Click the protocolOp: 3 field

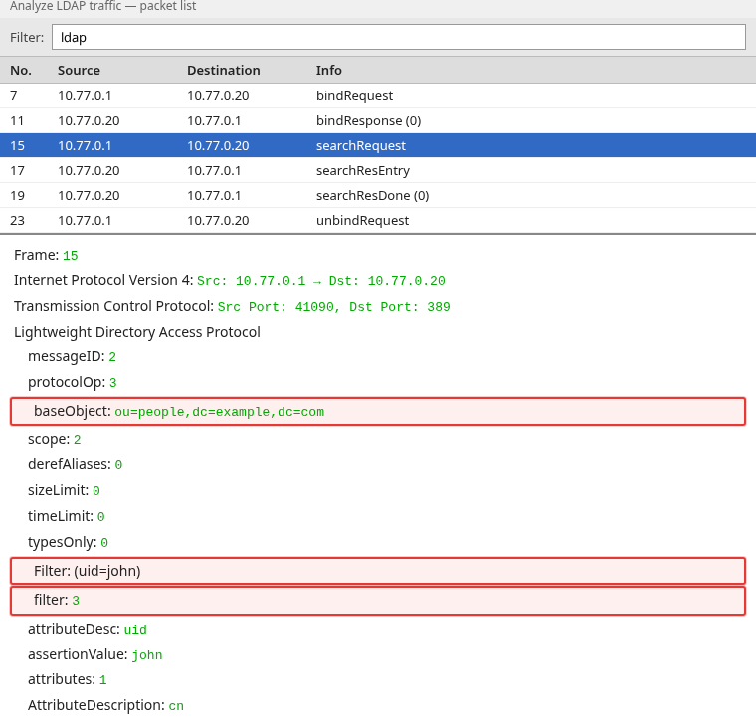pyautogui.click(x=73, y=382)
